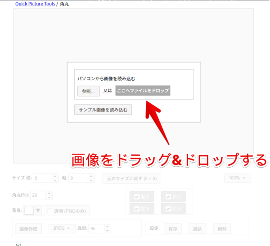The image size is (270, 246).
Task: Click the 読込 settings load button
Action: pyautogui.click(x=197, y=229)
